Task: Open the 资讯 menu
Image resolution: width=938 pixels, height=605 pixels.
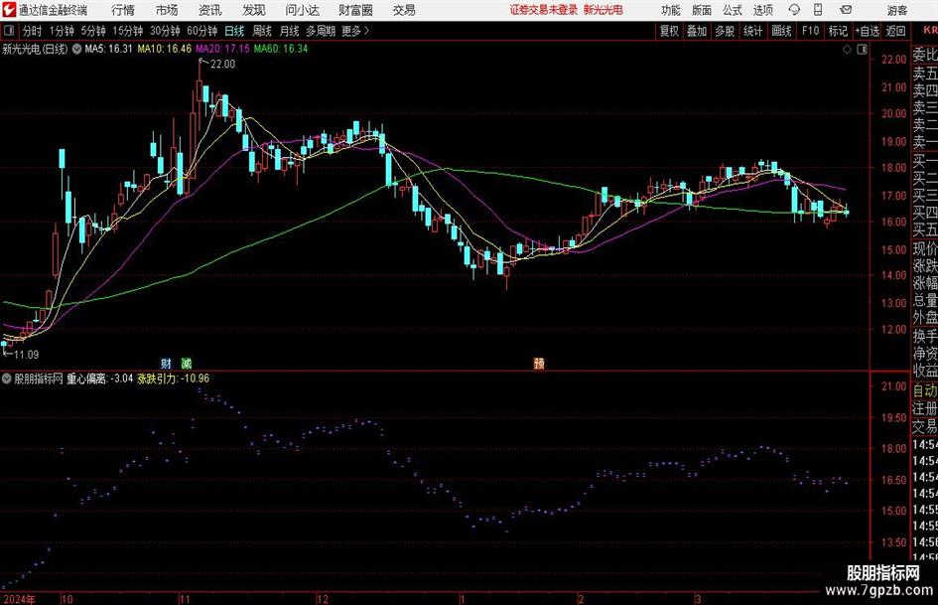Action: click(x=210, y=10)
